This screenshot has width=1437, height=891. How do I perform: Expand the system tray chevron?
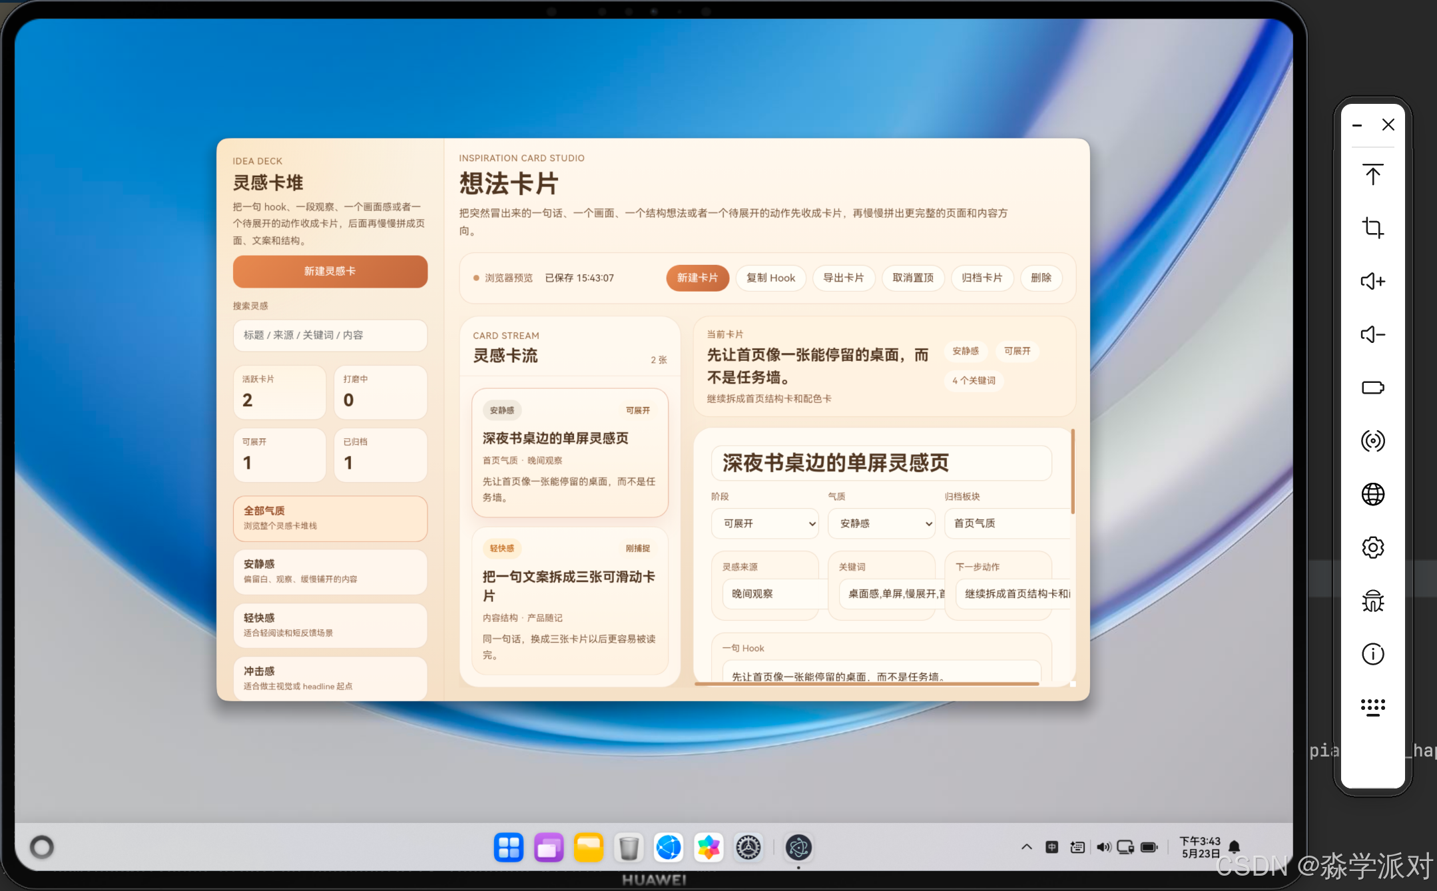1027,847
